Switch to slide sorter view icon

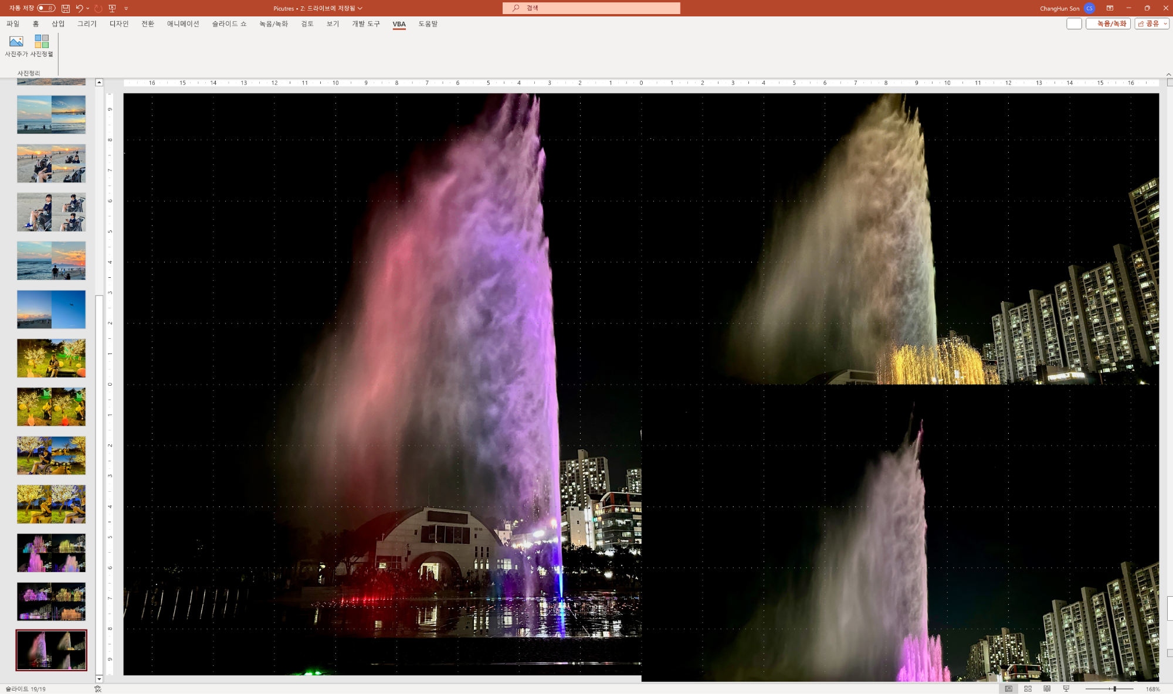1028,689
